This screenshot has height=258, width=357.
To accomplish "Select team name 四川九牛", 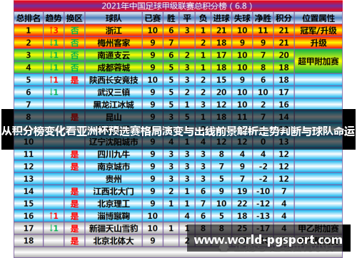I will tap(114, 154).
